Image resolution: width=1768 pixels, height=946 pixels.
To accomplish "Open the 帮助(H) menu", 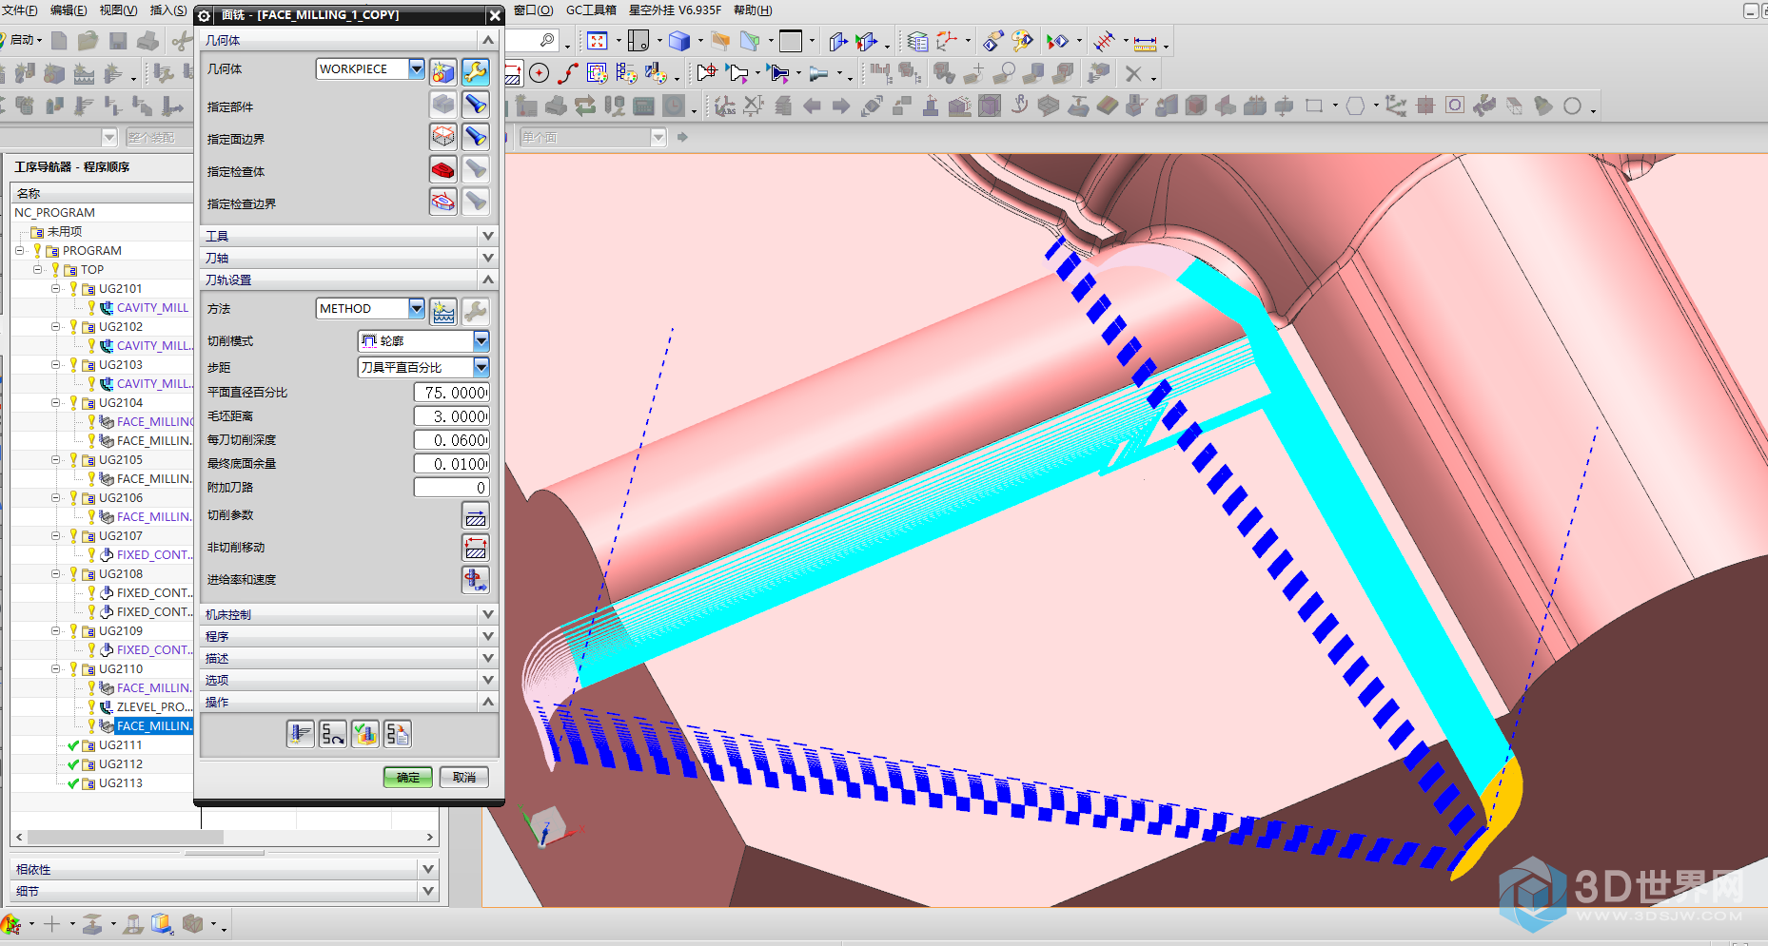I will 753,10.
